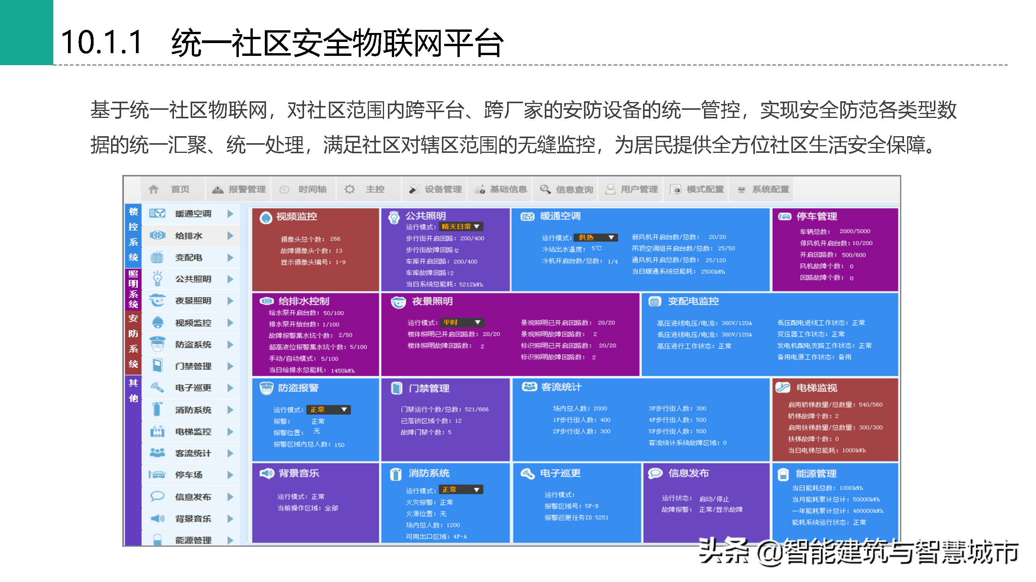Open 夜景照明 运行模式 dropdown
Screen dimensions: 1036x582
pyautogui.click(x=462, y=322)
